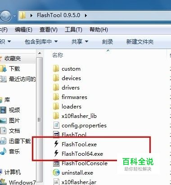Select 库 heading in sidebar

(x=7, y=99)
